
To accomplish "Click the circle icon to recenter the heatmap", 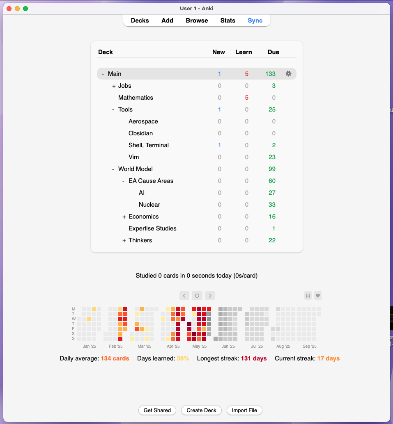I will pos(197,295).
